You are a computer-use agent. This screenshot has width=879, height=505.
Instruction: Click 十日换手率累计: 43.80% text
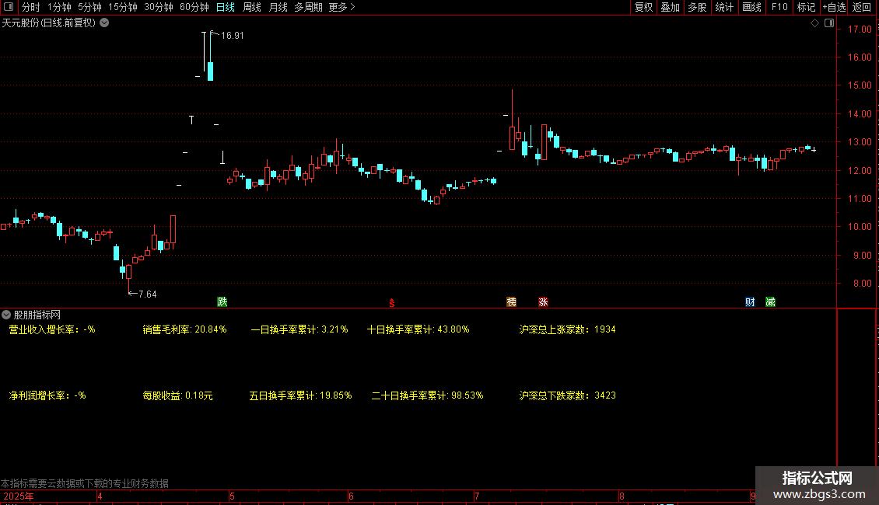[418, 329]
